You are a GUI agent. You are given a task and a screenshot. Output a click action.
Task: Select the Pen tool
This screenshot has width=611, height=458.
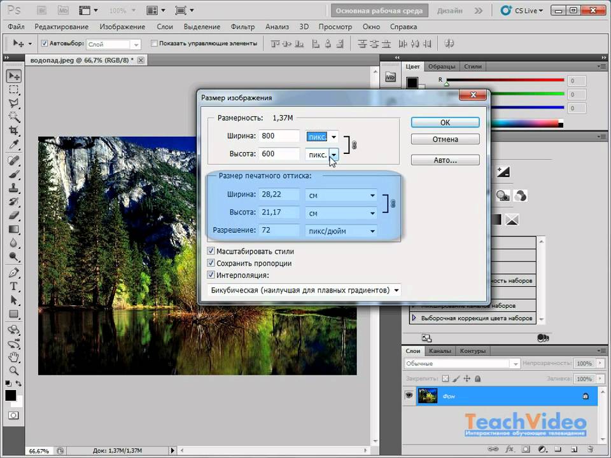tap(13, 272)
